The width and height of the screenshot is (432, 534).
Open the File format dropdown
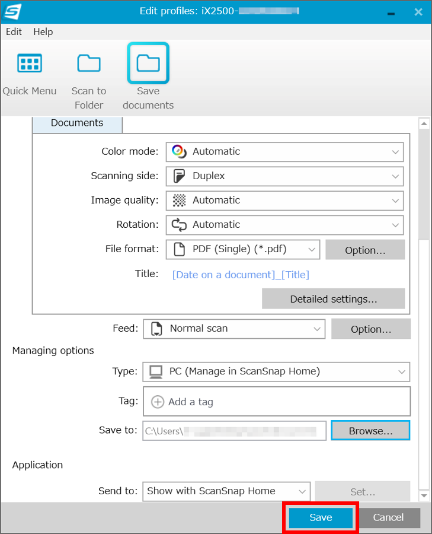pos(243,249)
